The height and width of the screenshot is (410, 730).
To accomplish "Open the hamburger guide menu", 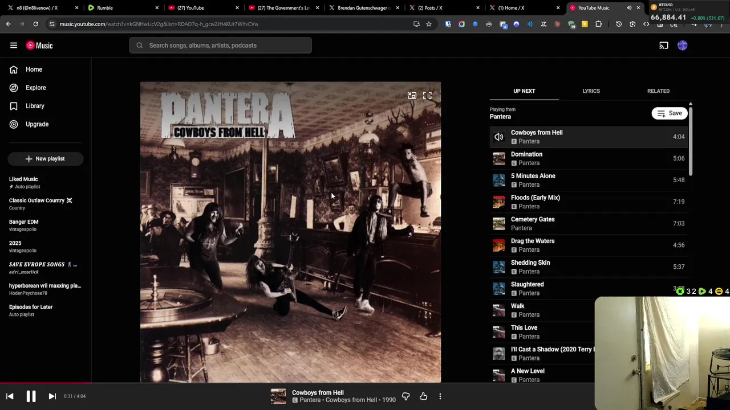I will coord(14,46).
